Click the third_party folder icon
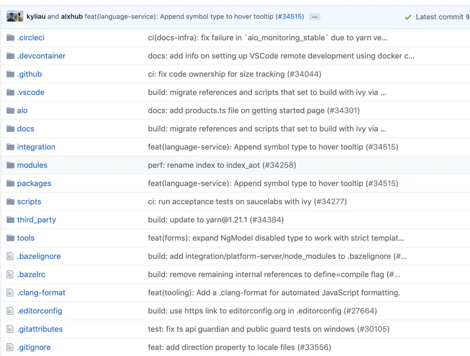The width and height of the screenshot is (470, 356). point(11,220)
